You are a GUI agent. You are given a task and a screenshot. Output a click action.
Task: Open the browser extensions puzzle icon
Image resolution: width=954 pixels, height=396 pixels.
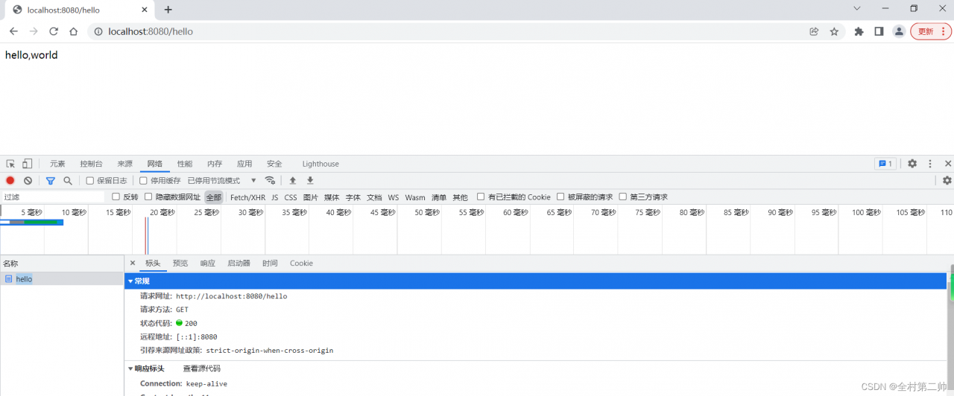[859, 31]
